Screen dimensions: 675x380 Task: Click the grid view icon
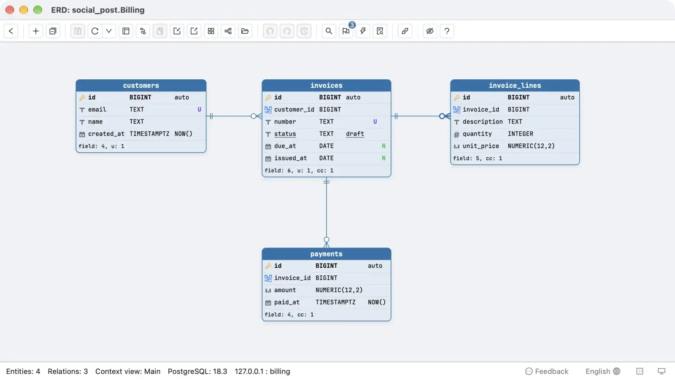211,31
